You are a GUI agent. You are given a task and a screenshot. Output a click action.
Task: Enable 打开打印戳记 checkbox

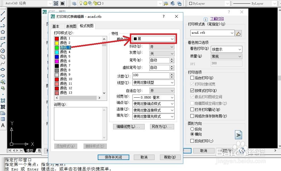[x=192, y=109]
